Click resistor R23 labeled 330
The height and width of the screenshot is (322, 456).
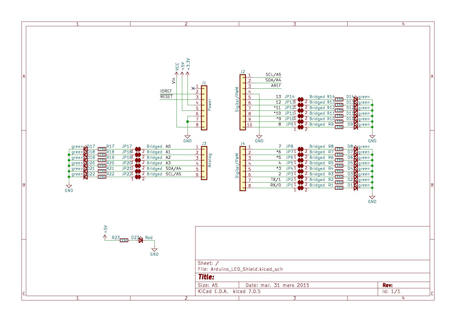[124, 240]
